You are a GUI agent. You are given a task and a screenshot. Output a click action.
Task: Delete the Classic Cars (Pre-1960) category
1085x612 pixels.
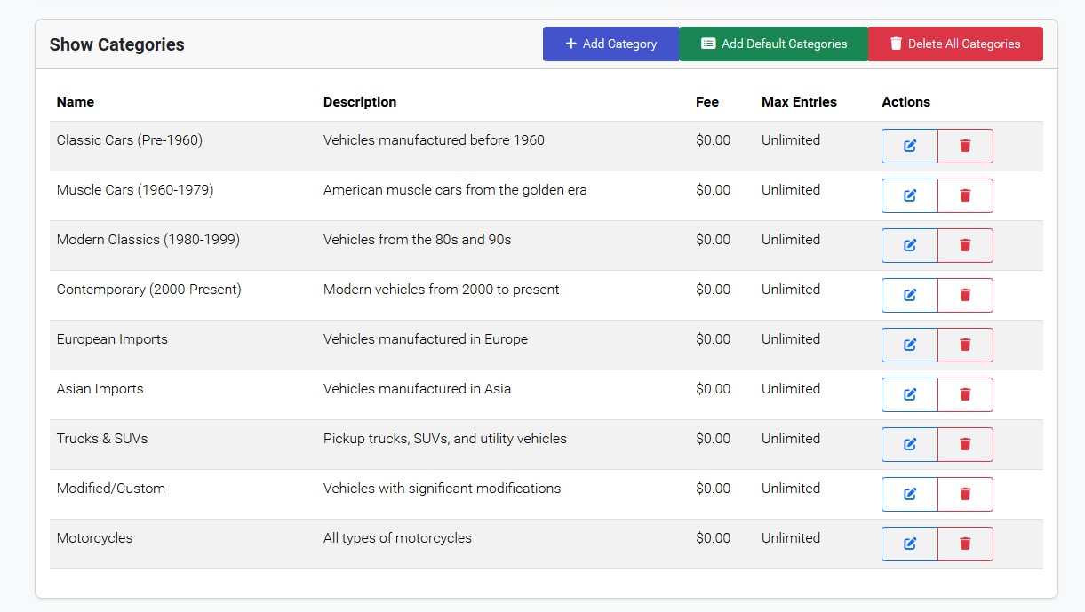pyautogui.click(x=965, y=146)
